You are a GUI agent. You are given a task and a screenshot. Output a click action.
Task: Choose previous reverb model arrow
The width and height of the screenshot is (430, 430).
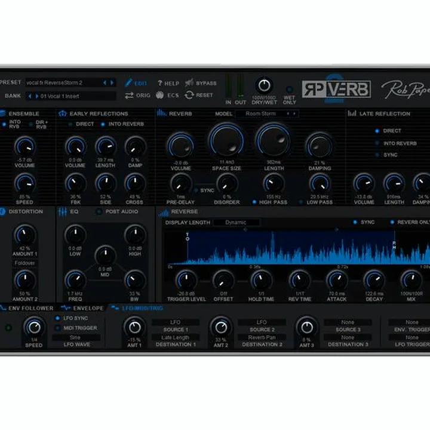click(x=288, y=113)
